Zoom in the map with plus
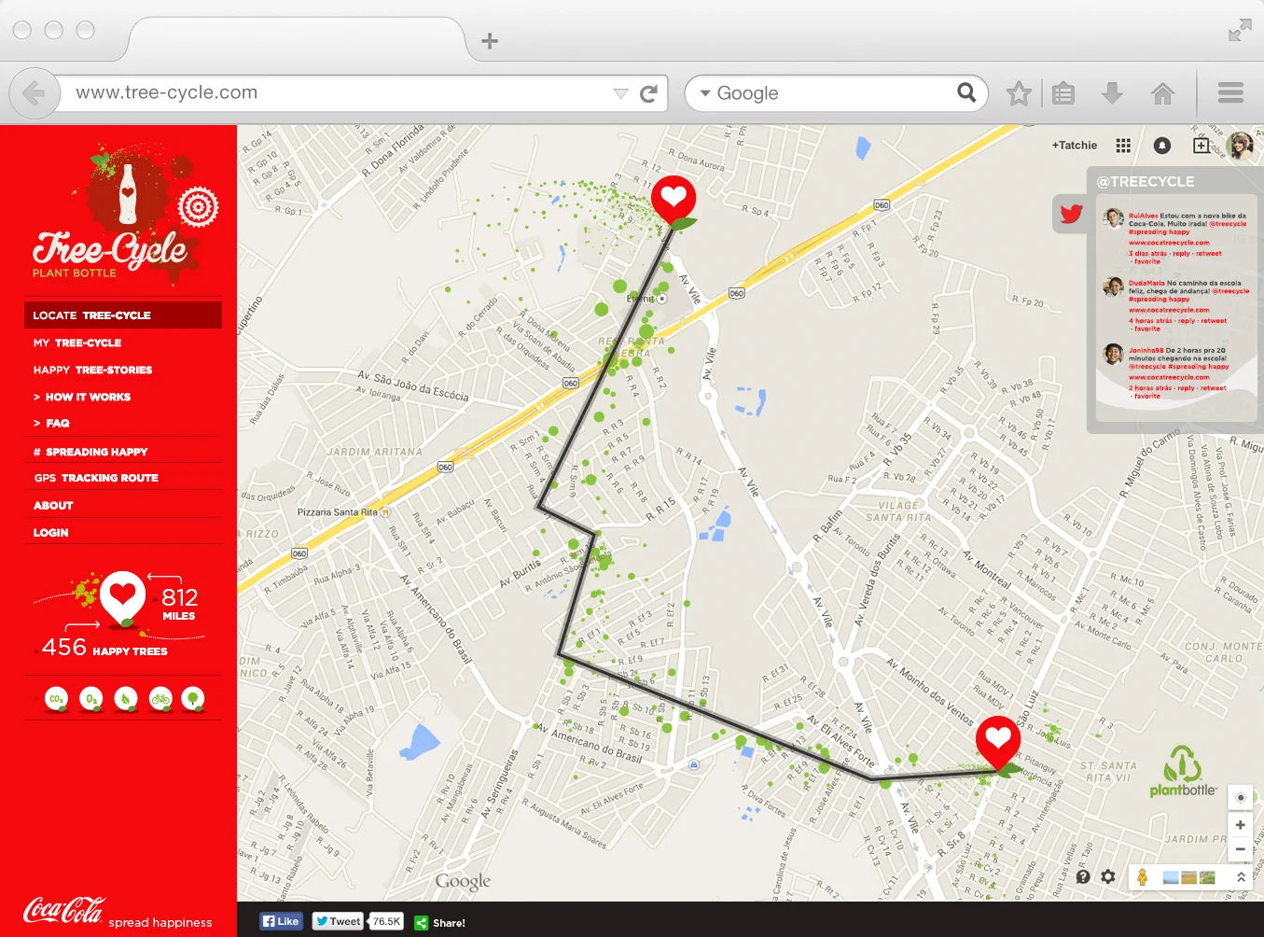Viewport: 1264px width, 937px height. (x=1240, y=825)
